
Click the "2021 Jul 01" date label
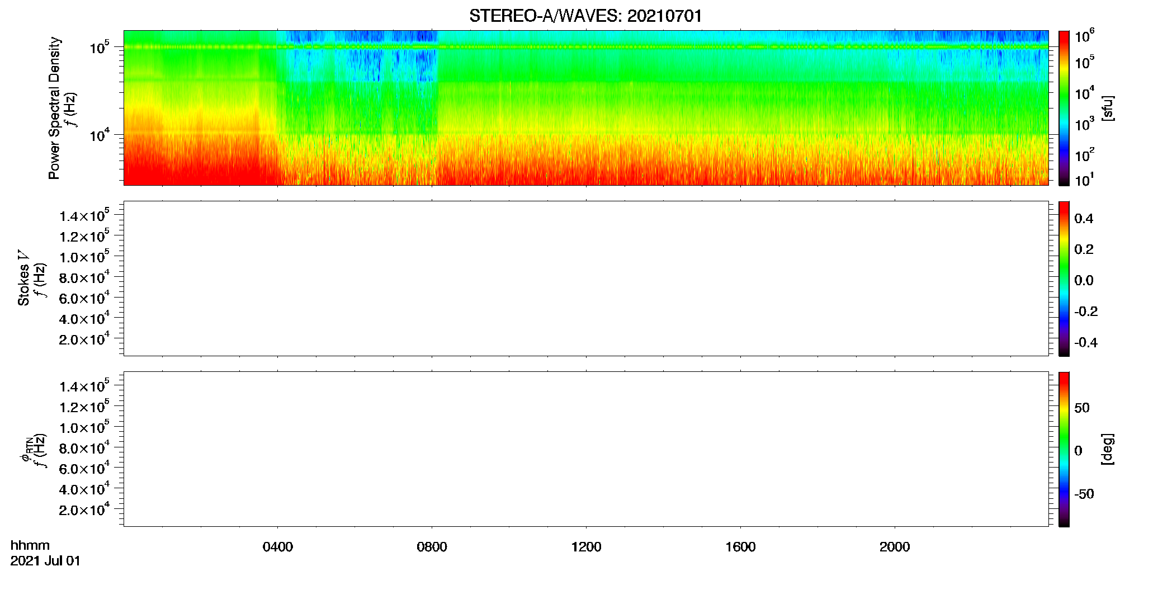pyautogui.click(x=45, y=561)
